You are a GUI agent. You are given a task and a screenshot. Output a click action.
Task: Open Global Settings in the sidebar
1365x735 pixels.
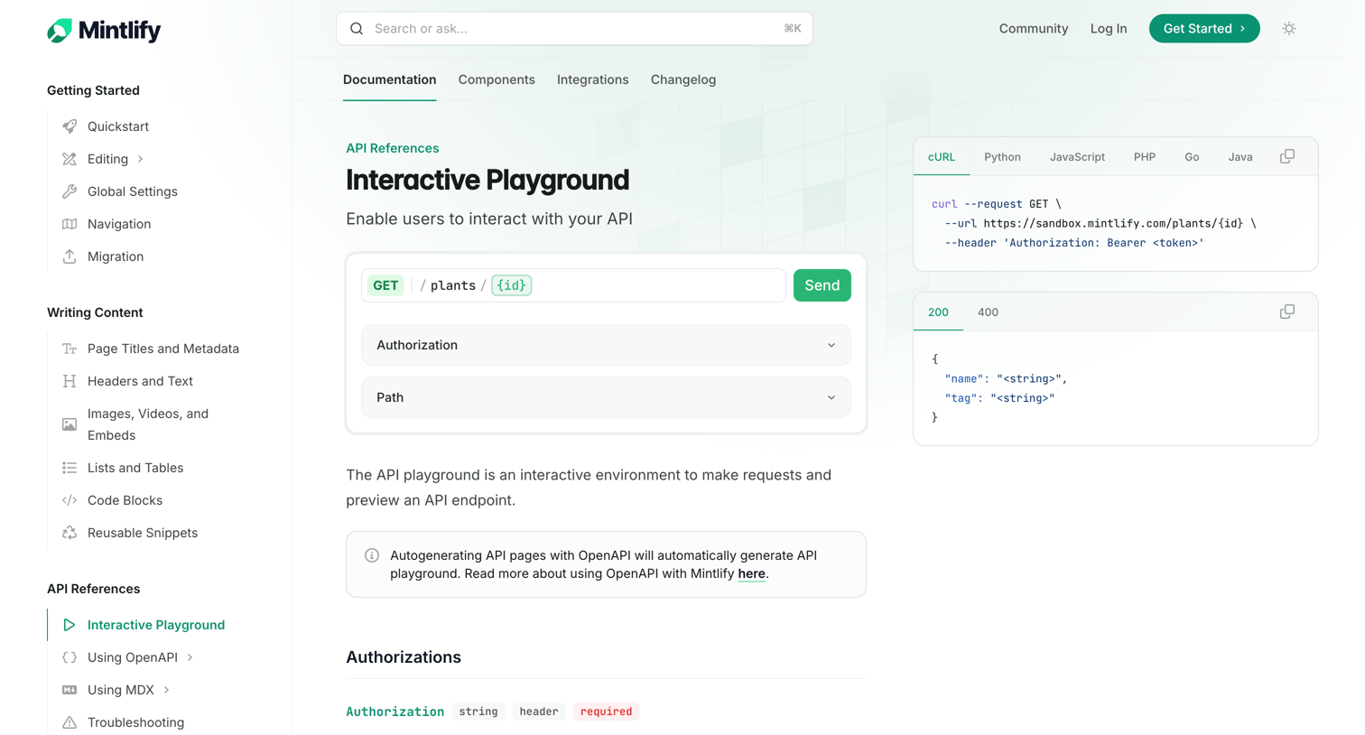[x=133, y=191]
